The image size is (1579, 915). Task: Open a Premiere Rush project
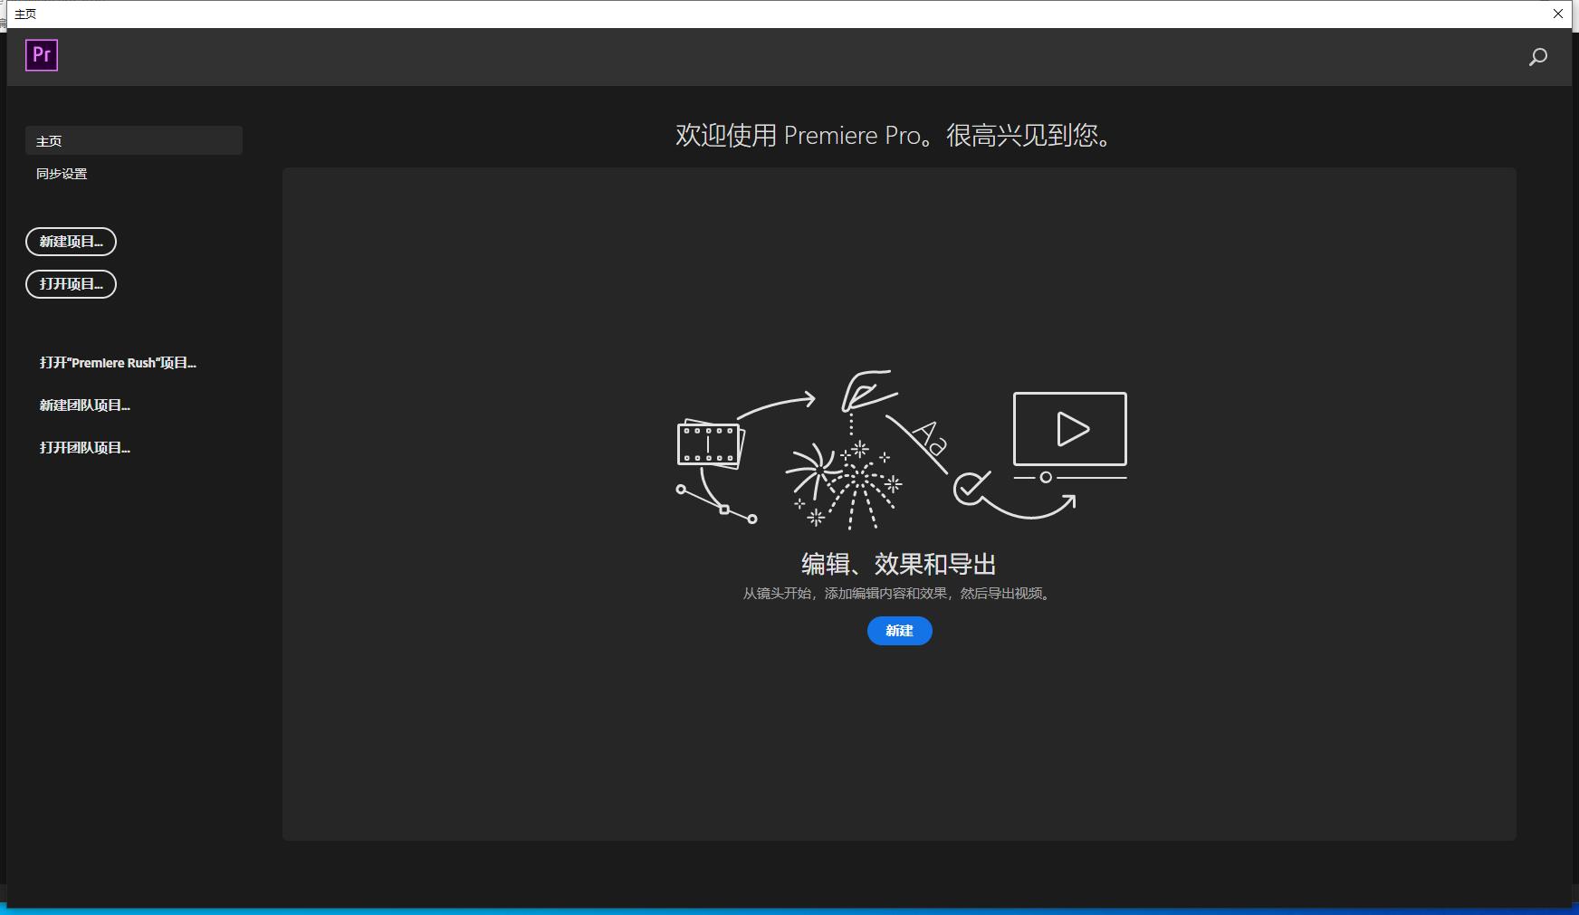tap(118, 362)
